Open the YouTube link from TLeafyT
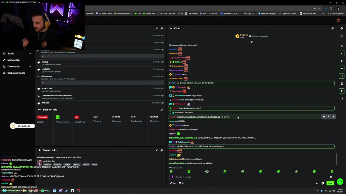Viewport: 346px width, 194px height. (x=199, y=117)
